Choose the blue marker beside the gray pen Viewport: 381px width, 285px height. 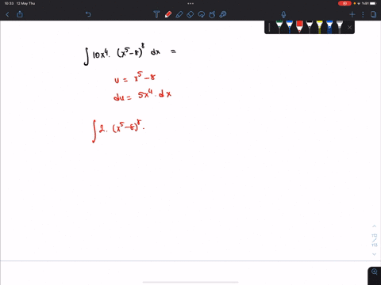[329, 27]
